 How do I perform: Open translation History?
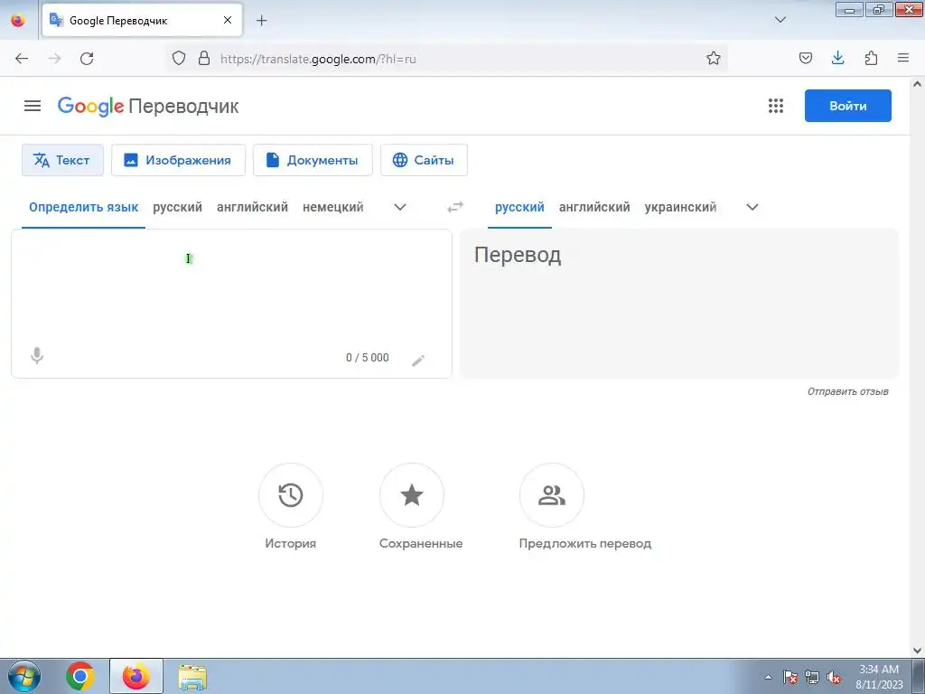pos(291,495)
